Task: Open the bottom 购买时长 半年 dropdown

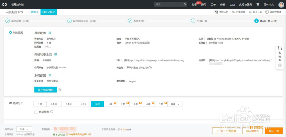Action: click(24, 129)
